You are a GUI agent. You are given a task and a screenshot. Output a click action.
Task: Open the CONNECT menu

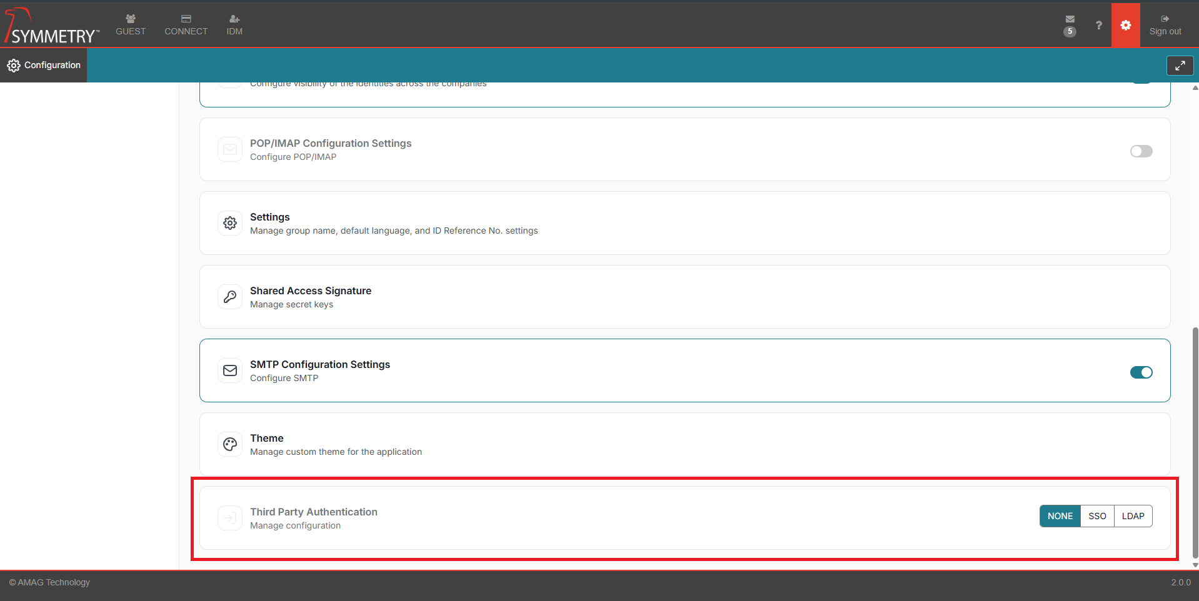click(186, 25)
